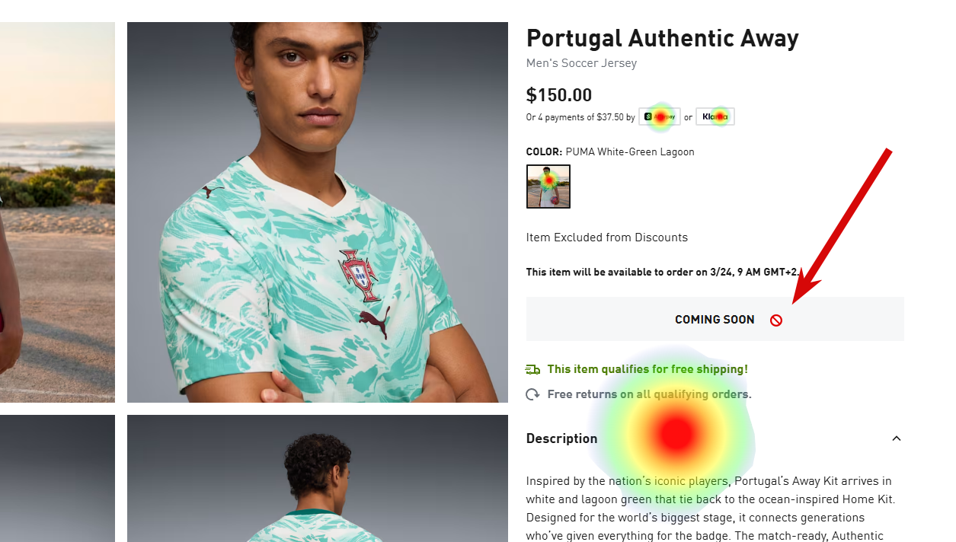Click the Portugal Authentic Away product title

tap(663, 38)
